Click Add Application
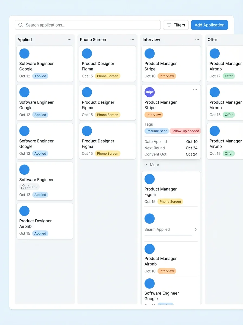 210,25
